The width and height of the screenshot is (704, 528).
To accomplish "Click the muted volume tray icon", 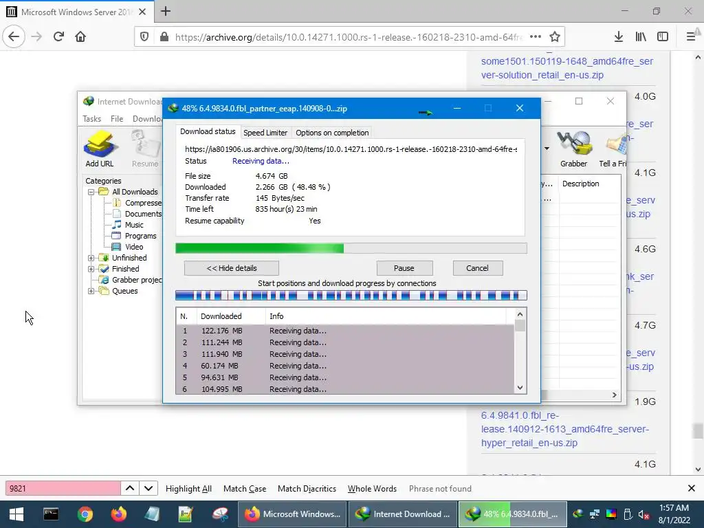I will (x=643, y=514).
